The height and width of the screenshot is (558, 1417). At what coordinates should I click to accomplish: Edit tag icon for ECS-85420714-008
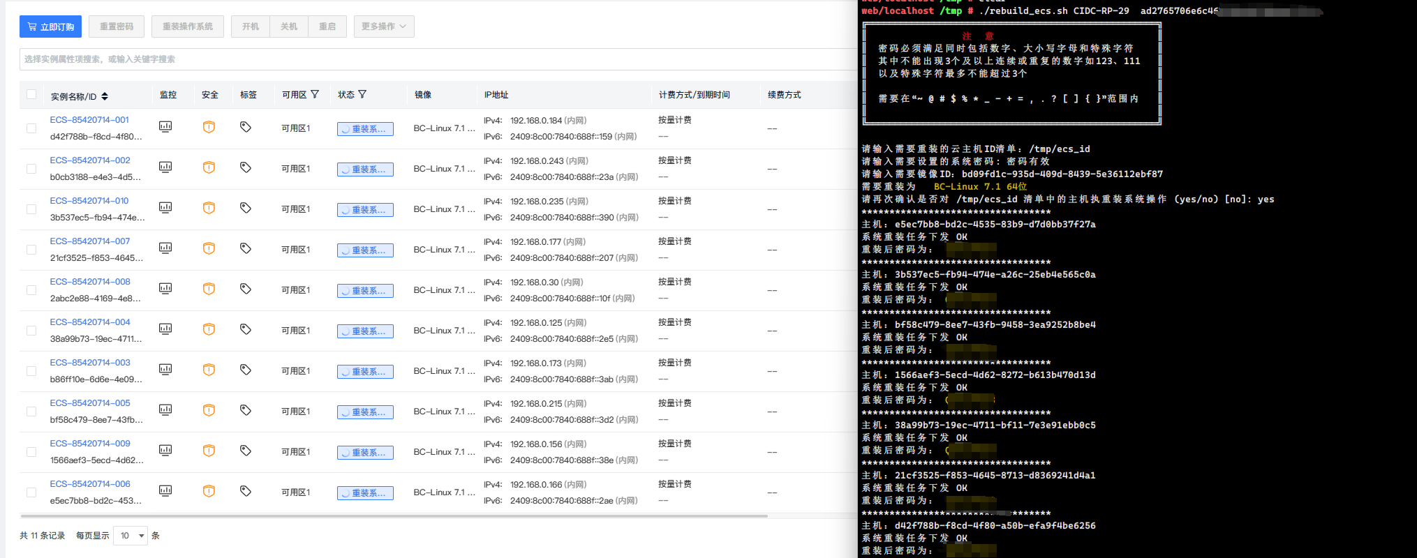coord(246,289)
